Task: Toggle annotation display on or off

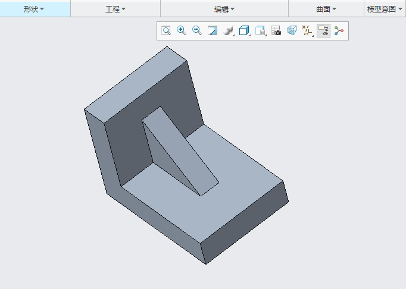Action: [323, 31]
